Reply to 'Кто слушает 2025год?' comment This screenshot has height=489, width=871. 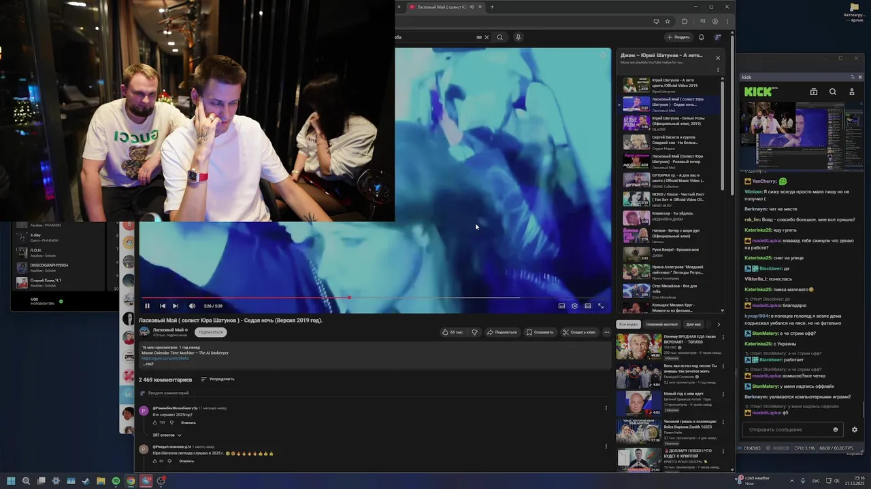pyautogui.click(x=188, y=422)
